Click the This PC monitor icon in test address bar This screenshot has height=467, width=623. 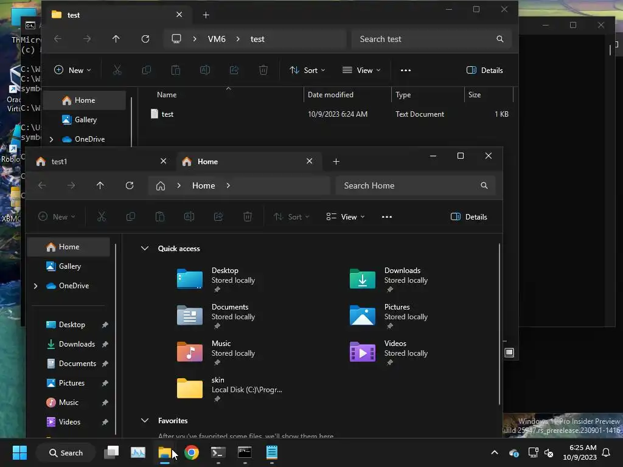(176, 38)
